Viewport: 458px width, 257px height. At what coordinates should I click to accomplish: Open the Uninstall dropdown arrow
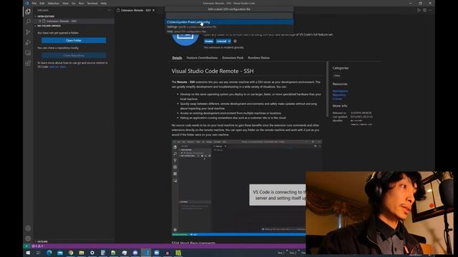click(x=229, y=41)
